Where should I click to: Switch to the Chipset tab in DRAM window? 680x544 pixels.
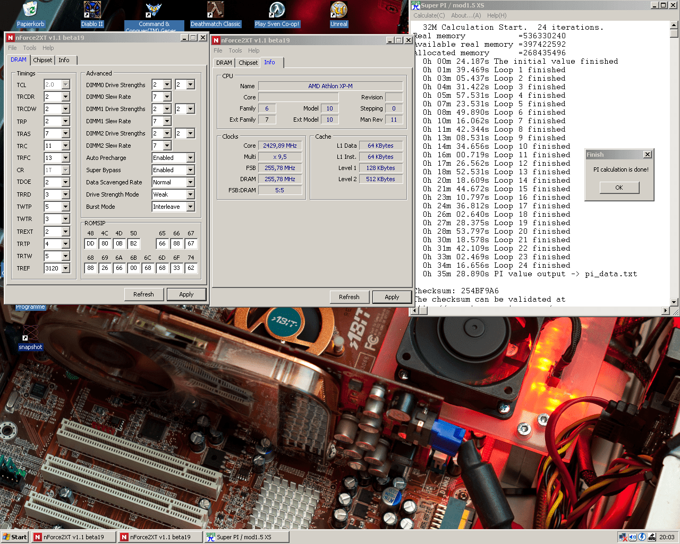click(x=42, y=60)
